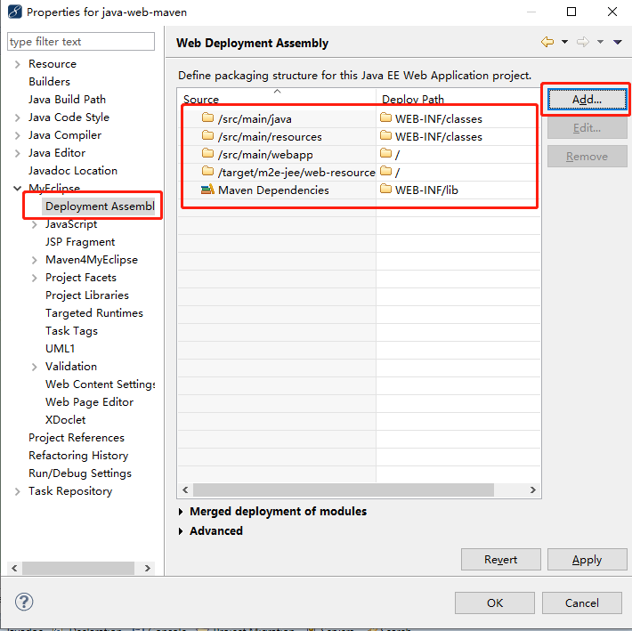Click the type filter text field
The height and width of the screenshot is (631, 632).
point(80,42)
